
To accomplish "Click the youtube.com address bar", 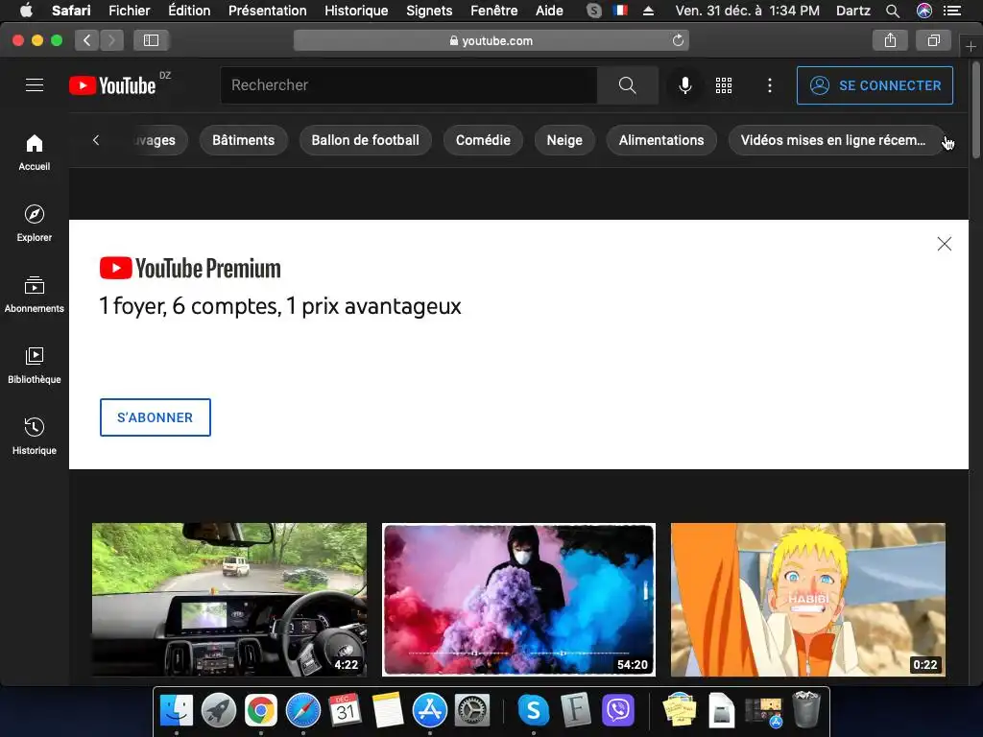I will point(491,40).
